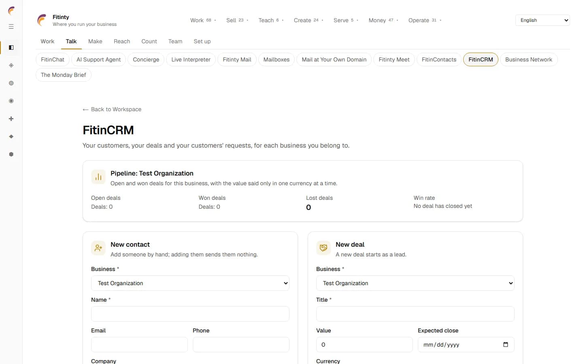Click the Pipeline bar chart icon
This screenshot has height=364, width=583.
pos(98,177)
